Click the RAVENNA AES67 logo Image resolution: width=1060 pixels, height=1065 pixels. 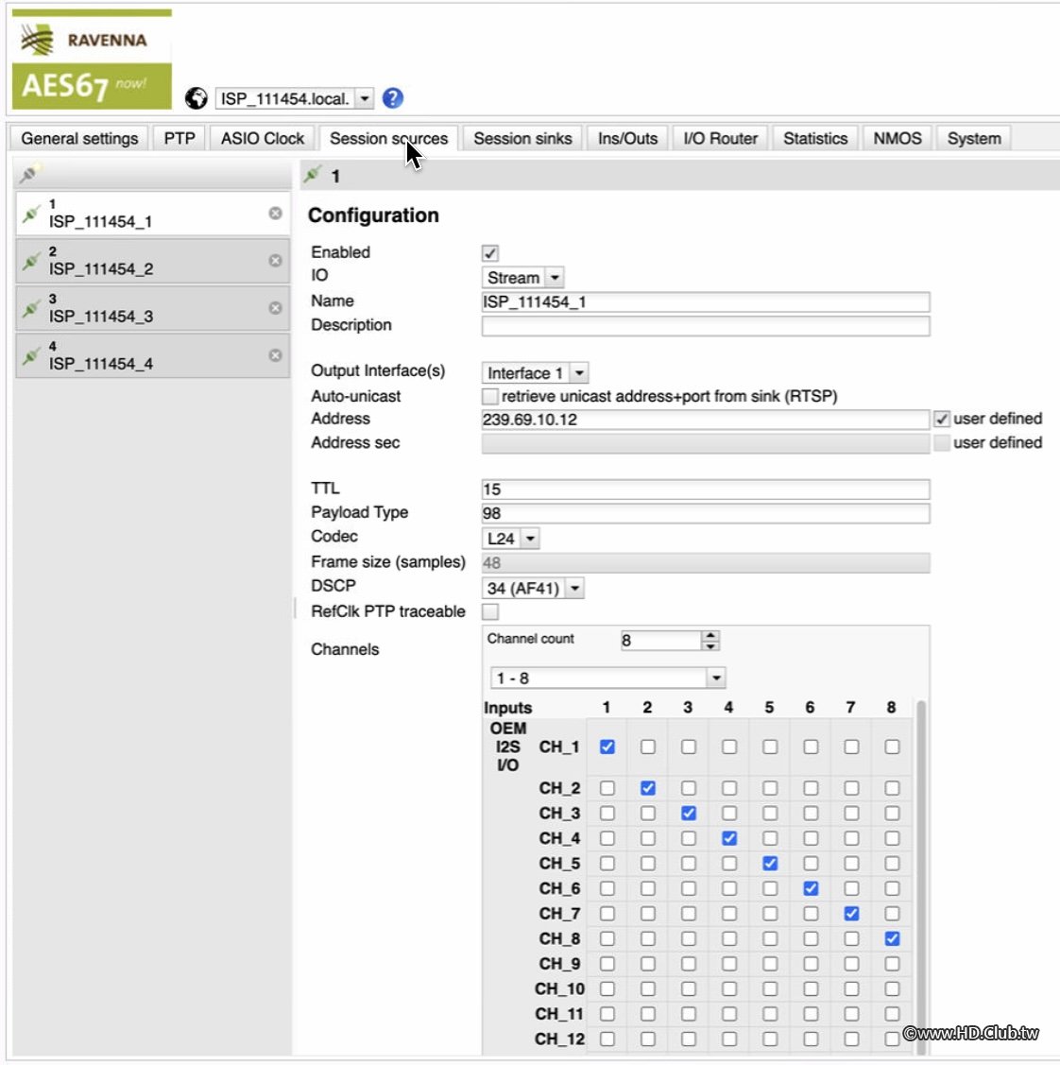(x=93, y=60)
